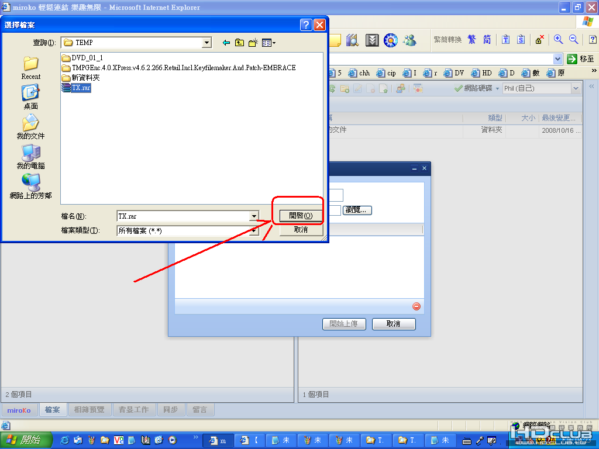Screen dimensions: 599x449
Task: Open the file view menu
Action: (x=268, y=43)
